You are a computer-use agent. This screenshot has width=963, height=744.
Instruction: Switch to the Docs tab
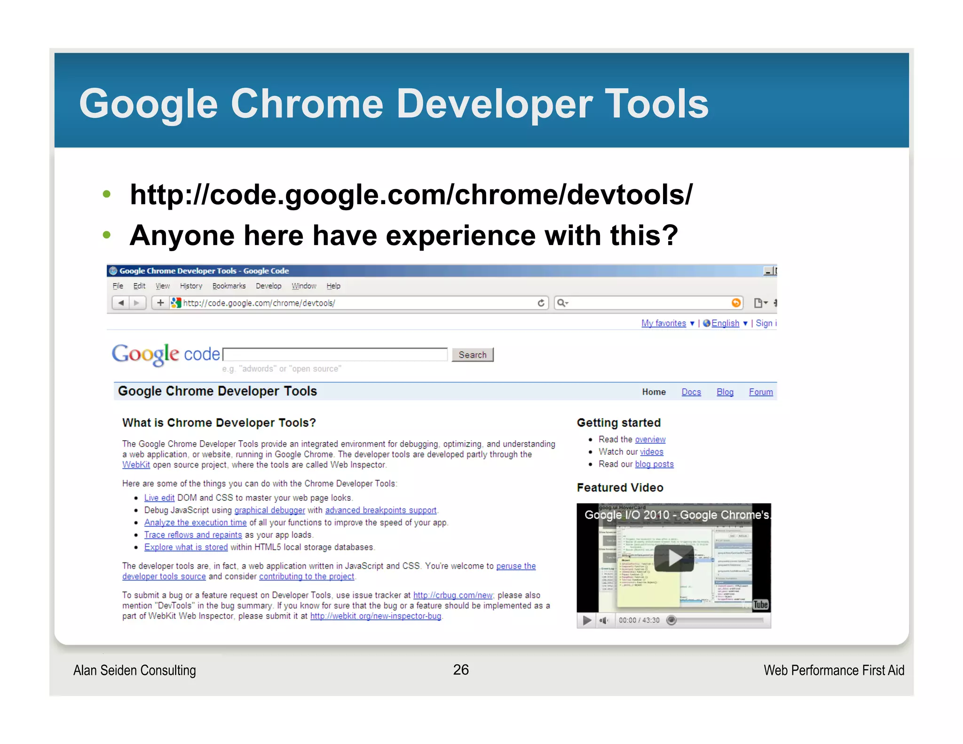coord(691,392)
